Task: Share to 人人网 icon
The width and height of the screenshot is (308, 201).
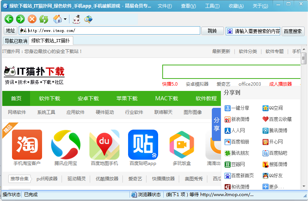Action: tap(228, 130)
